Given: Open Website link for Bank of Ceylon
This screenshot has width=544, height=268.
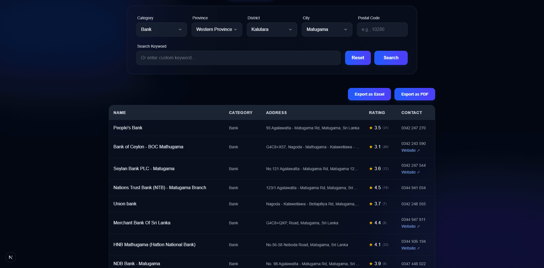Looking at the screenshot, I should [411, 150].
